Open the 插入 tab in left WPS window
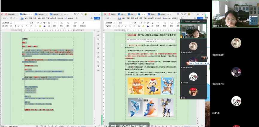 click(26, 18)
